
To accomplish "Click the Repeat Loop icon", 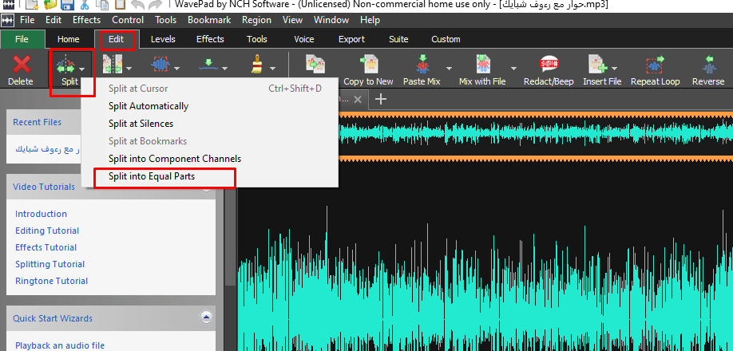I will tap(655, 65).
